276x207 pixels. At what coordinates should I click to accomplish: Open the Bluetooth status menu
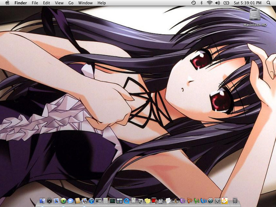202,3
